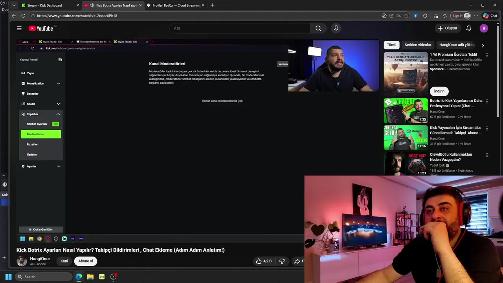This screenshot has height=283, width=503.
Task: Open Windows Start button on taskbar
Action: point(8,277)
